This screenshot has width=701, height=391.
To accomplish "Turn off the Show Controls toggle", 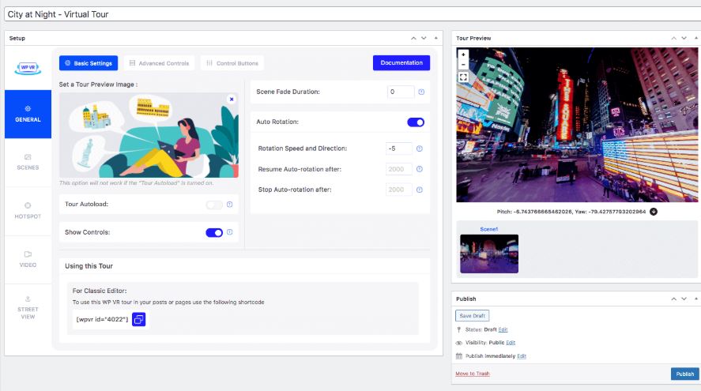I will [213, 232].
